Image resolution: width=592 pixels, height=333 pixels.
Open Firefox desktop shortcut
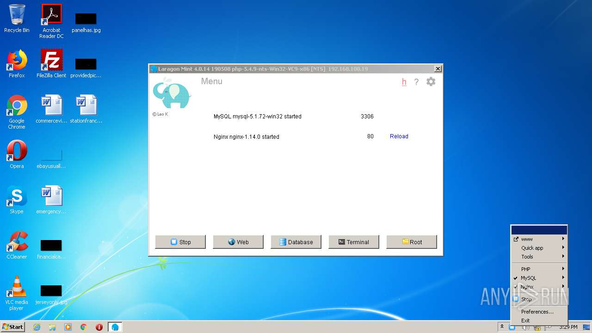[x=17, y=64]
